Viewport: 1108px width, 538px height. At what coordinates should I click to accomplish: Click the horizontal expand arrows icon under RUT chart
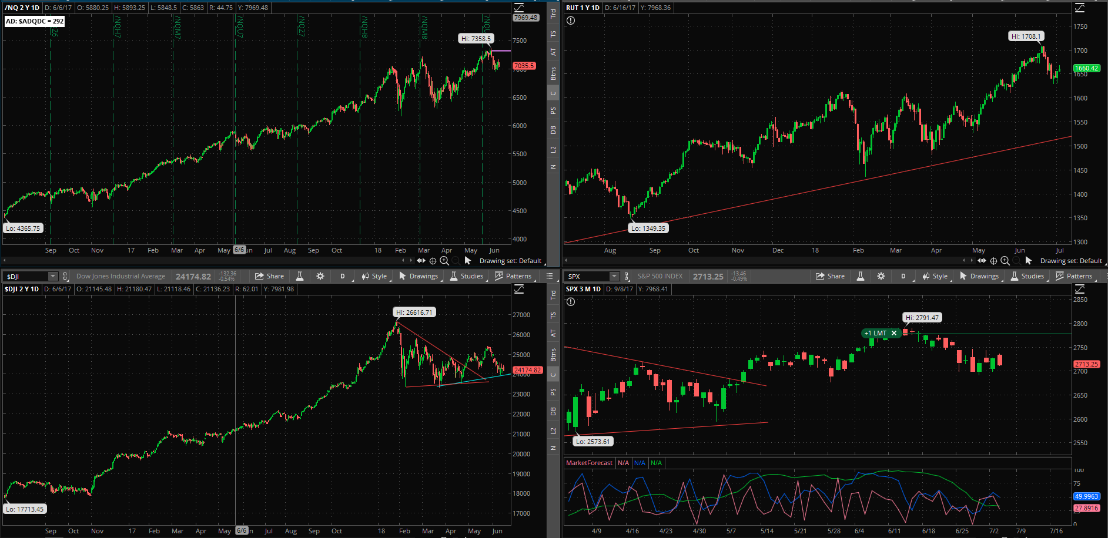tap(982, 261)
